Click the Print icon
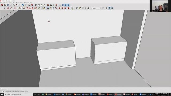The width and height of the screenshot is (171, 96). (x=29, y=5)
